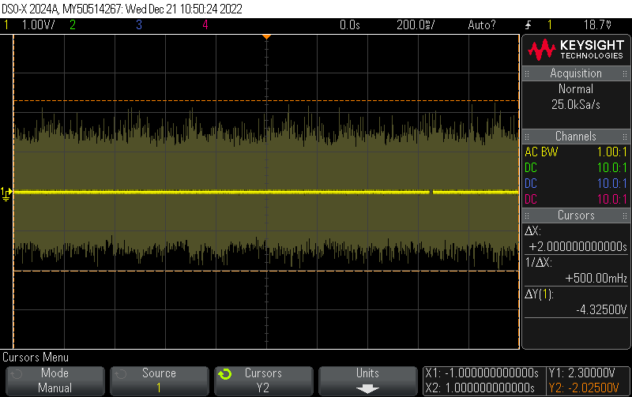This screenshot has width=632, height=397.
Task: Click the upper Y1 dashed cursor line
Action: tap(266, 101)
